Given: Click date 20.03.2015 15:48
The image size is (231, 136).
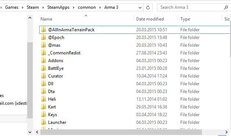Looking at the screenshot, I should pyautogui.click(x=152, y=37).
